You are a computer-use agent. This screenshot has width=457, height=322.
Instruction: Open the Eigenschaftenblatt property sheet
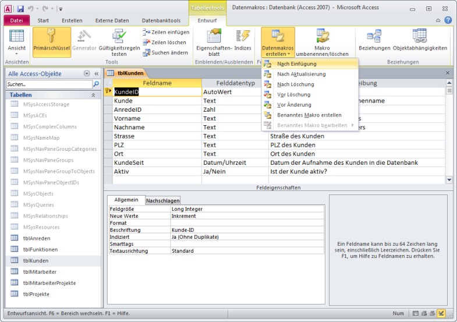point(214,37)
